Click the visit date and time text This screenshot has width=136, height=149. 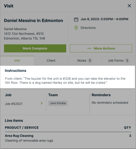[x=104, y=19]
